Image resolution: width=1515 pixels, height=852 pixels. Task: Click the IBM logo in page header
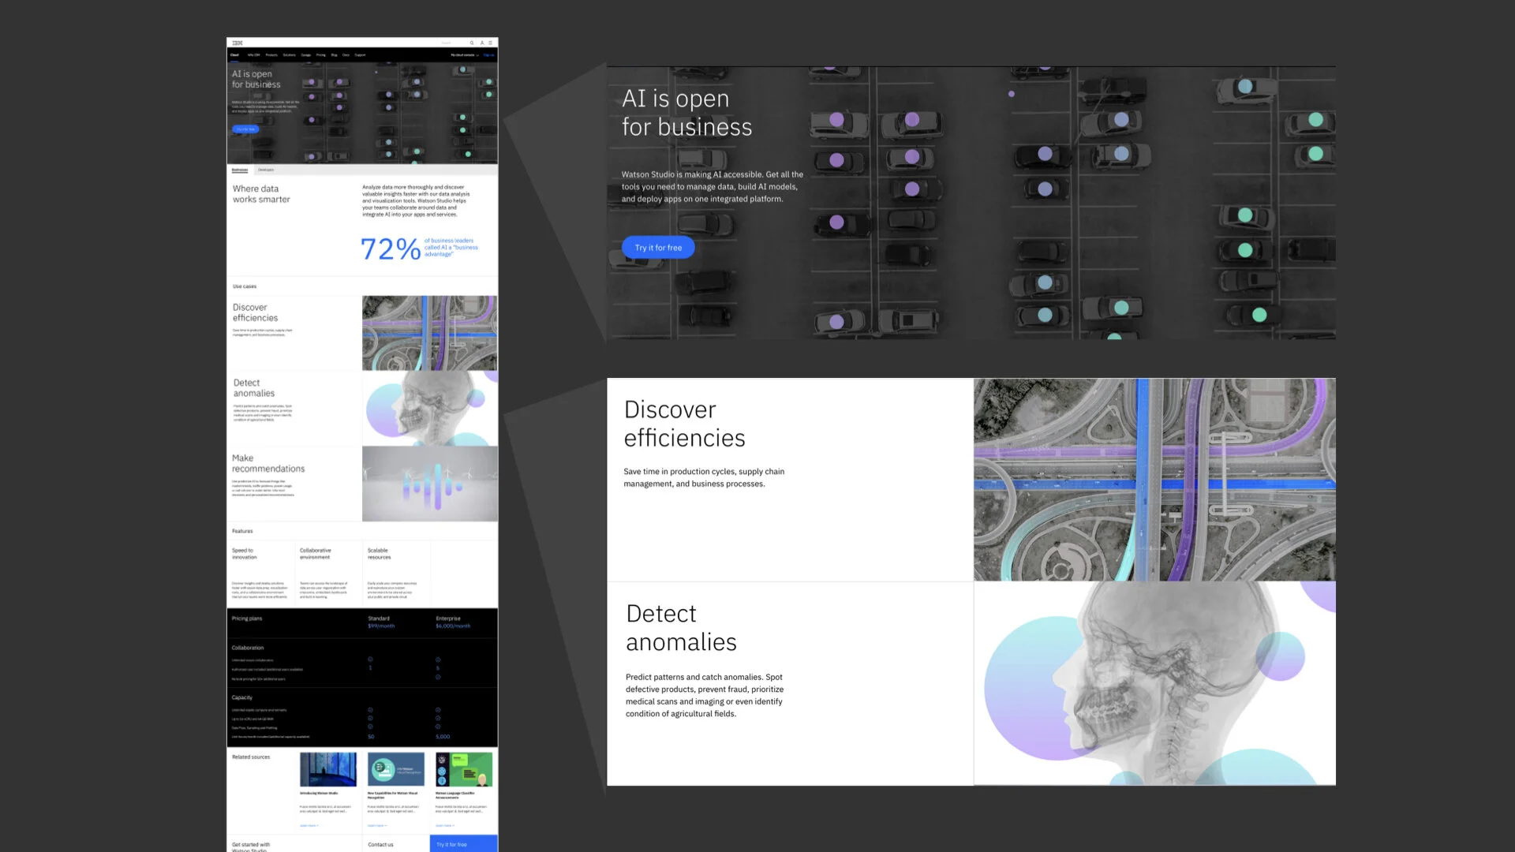tap(238, 43)
